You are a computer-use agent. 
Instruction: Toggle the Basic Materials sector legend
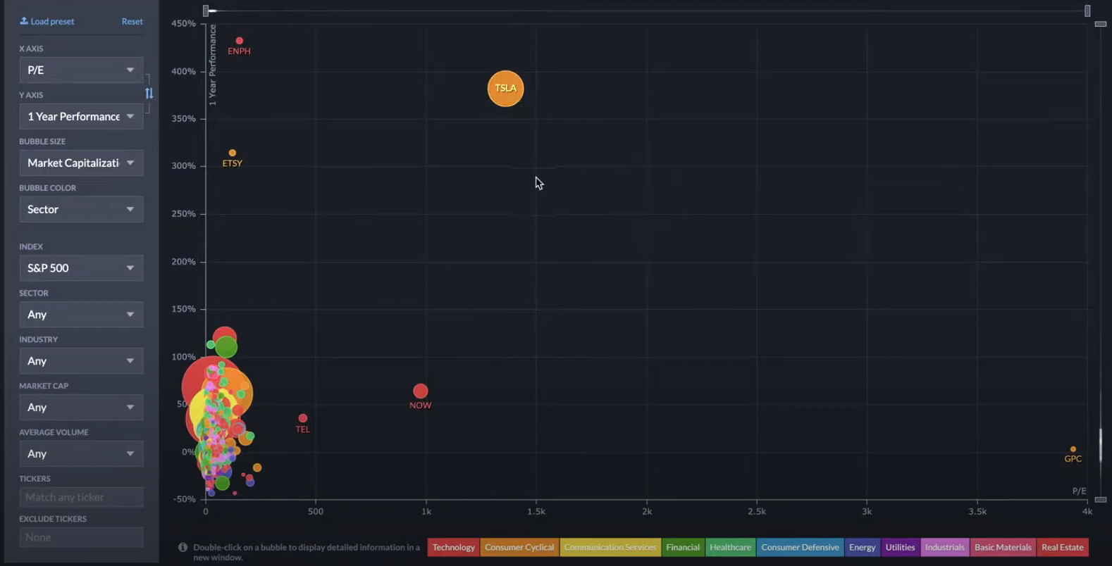tap(1003, 547)
